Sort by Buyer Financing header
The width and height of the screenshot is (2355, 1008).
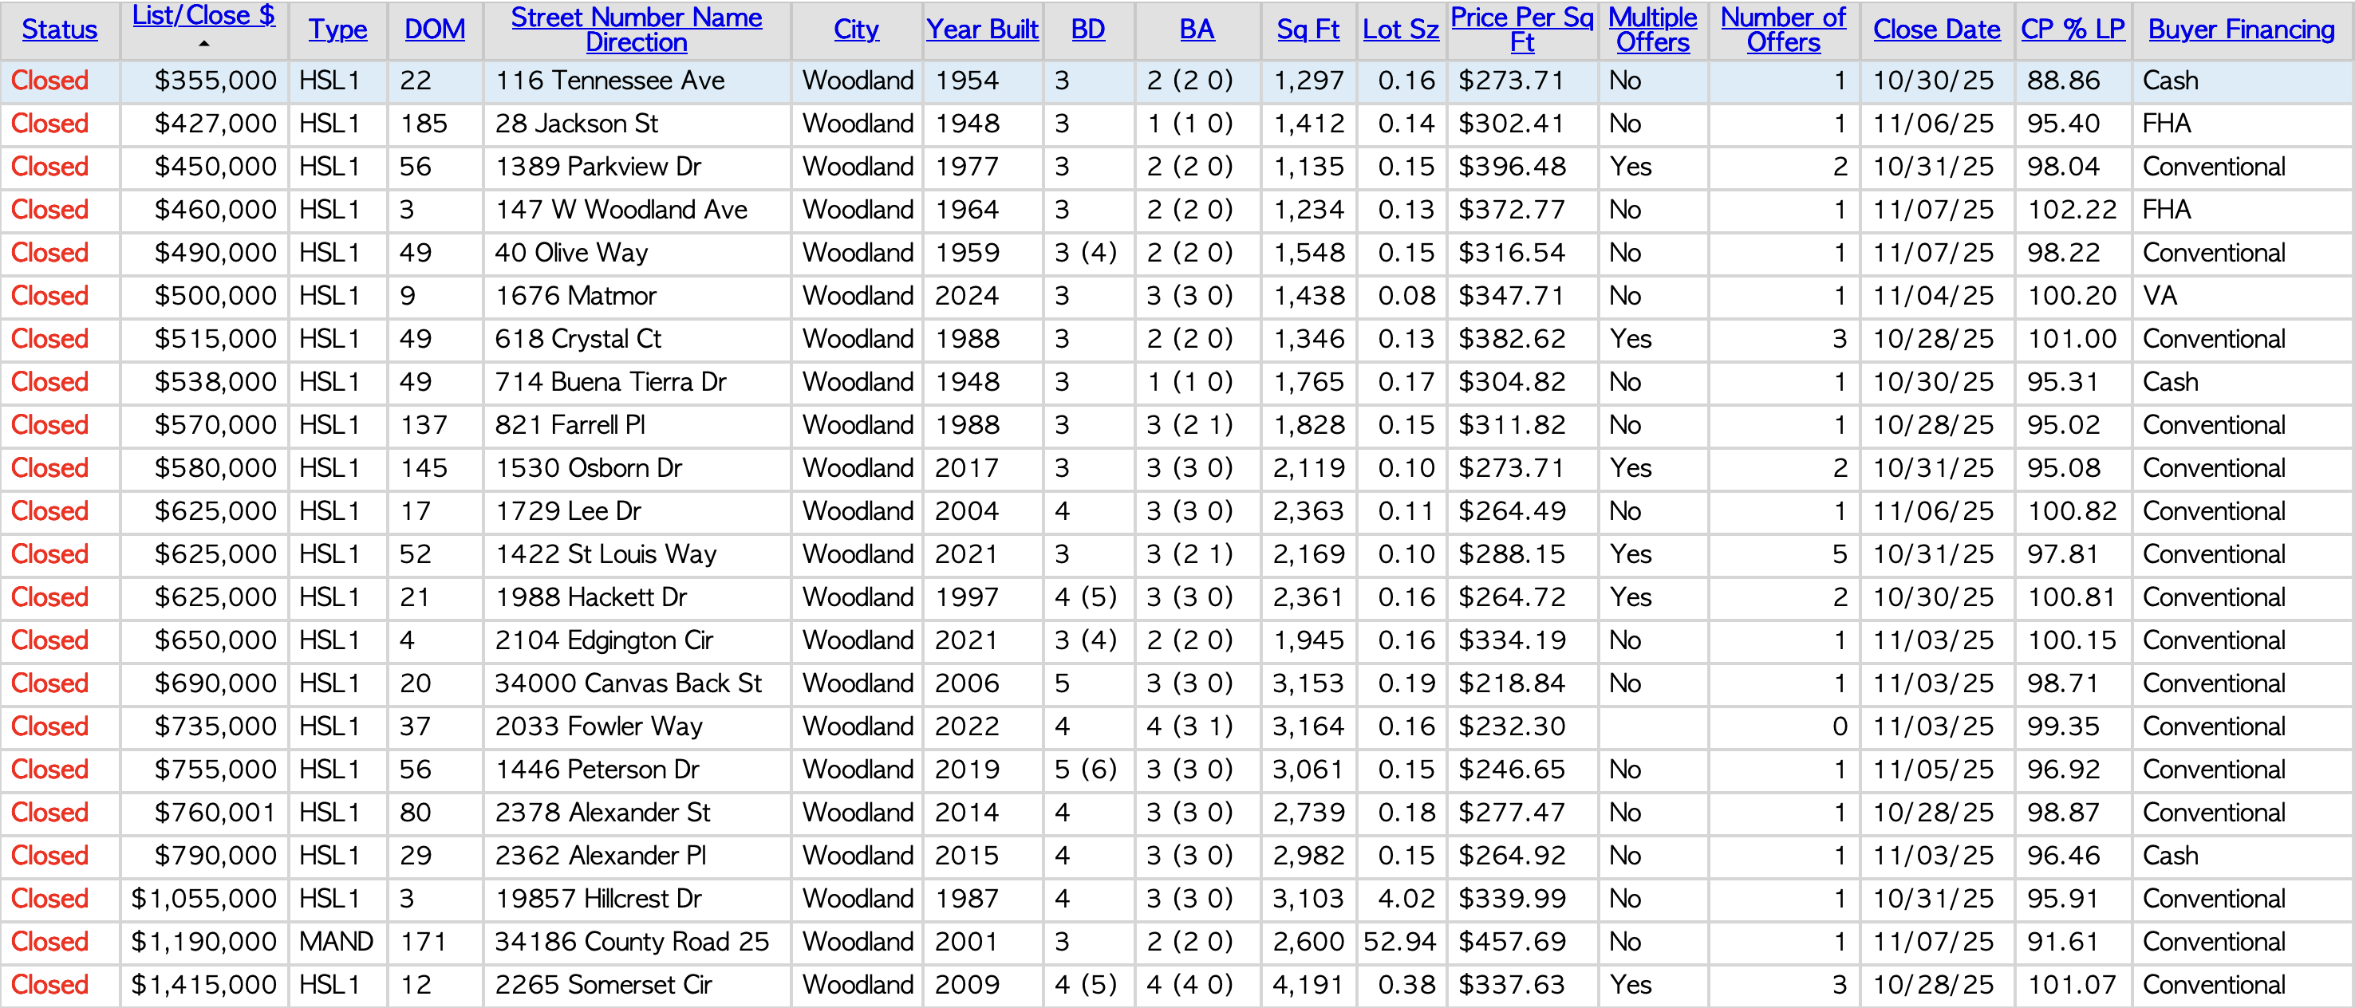tap(2241, 30)
